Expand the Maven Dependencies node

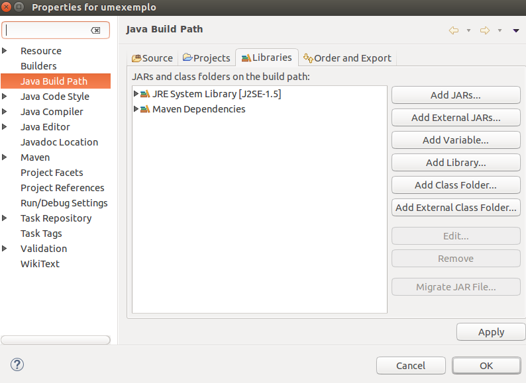(x=136, y=109)
